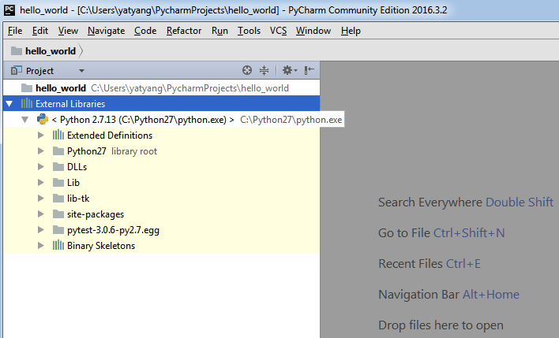Click hello_world in the navigation bar
559x338 pixels.
coord(51,51)
